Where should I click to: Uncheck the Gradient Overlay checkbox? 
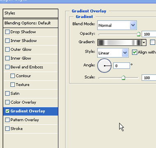[7, 111]
